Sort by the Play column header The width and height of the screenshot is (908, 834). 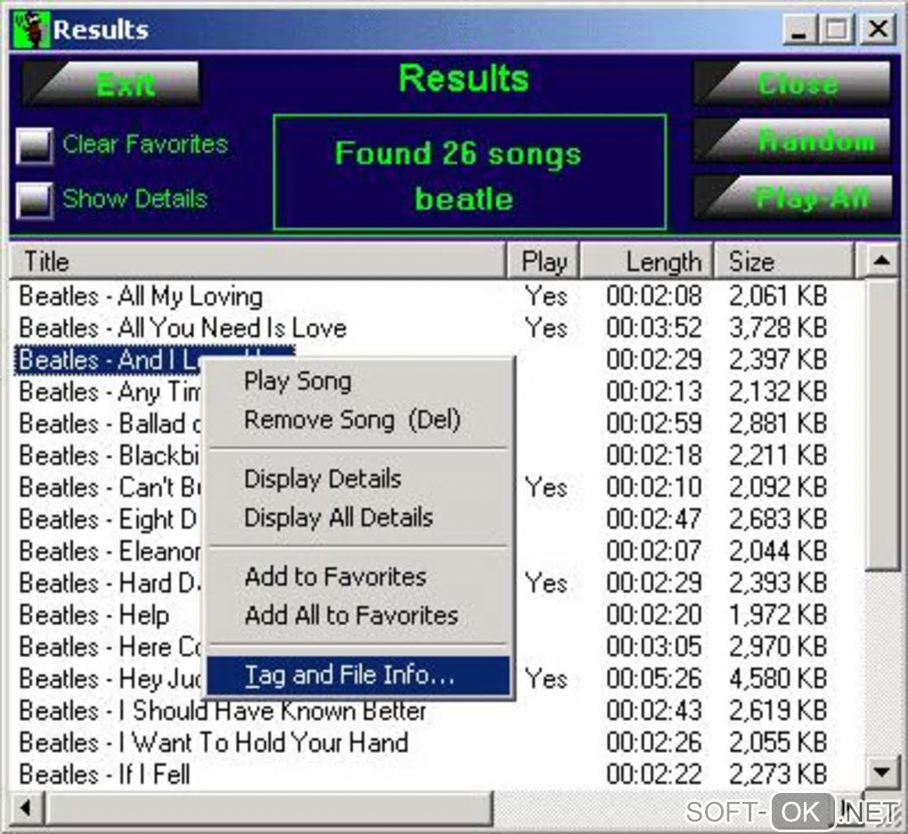[543, 261]
